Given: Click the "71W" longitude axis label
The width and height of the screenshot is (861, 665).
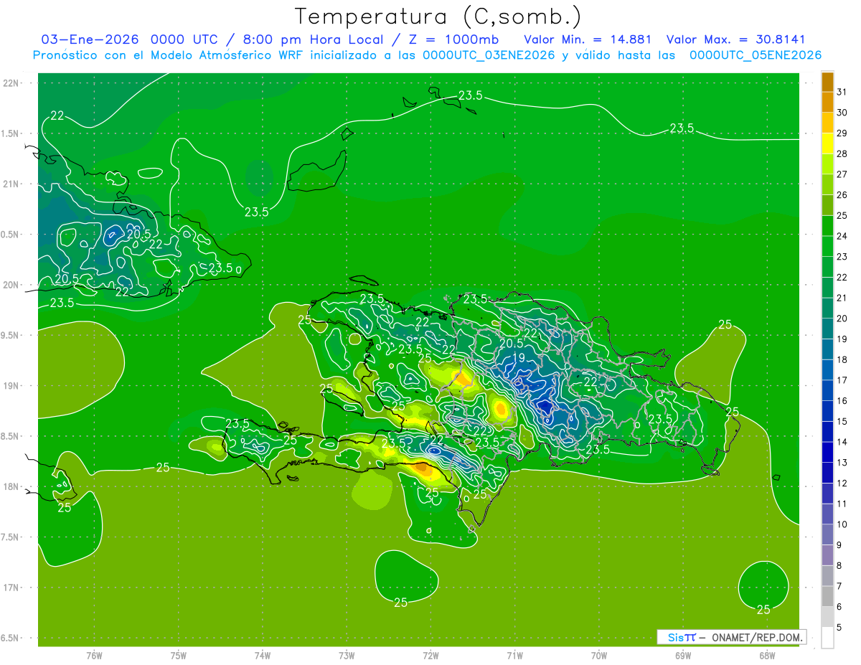Looking at the screenshot, I should pyautogui.click(x=514, y=656).
